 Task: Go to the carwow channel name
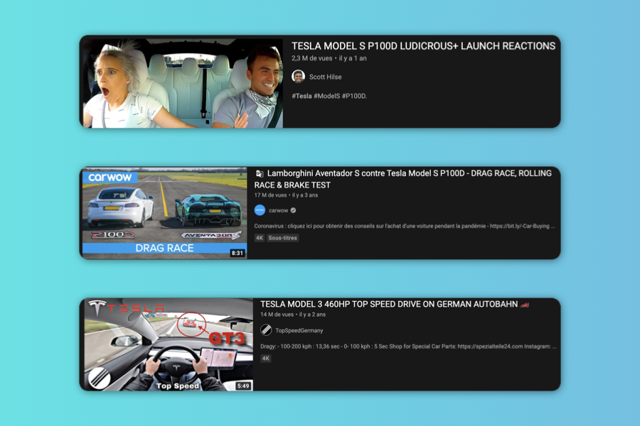coord(278,211)
